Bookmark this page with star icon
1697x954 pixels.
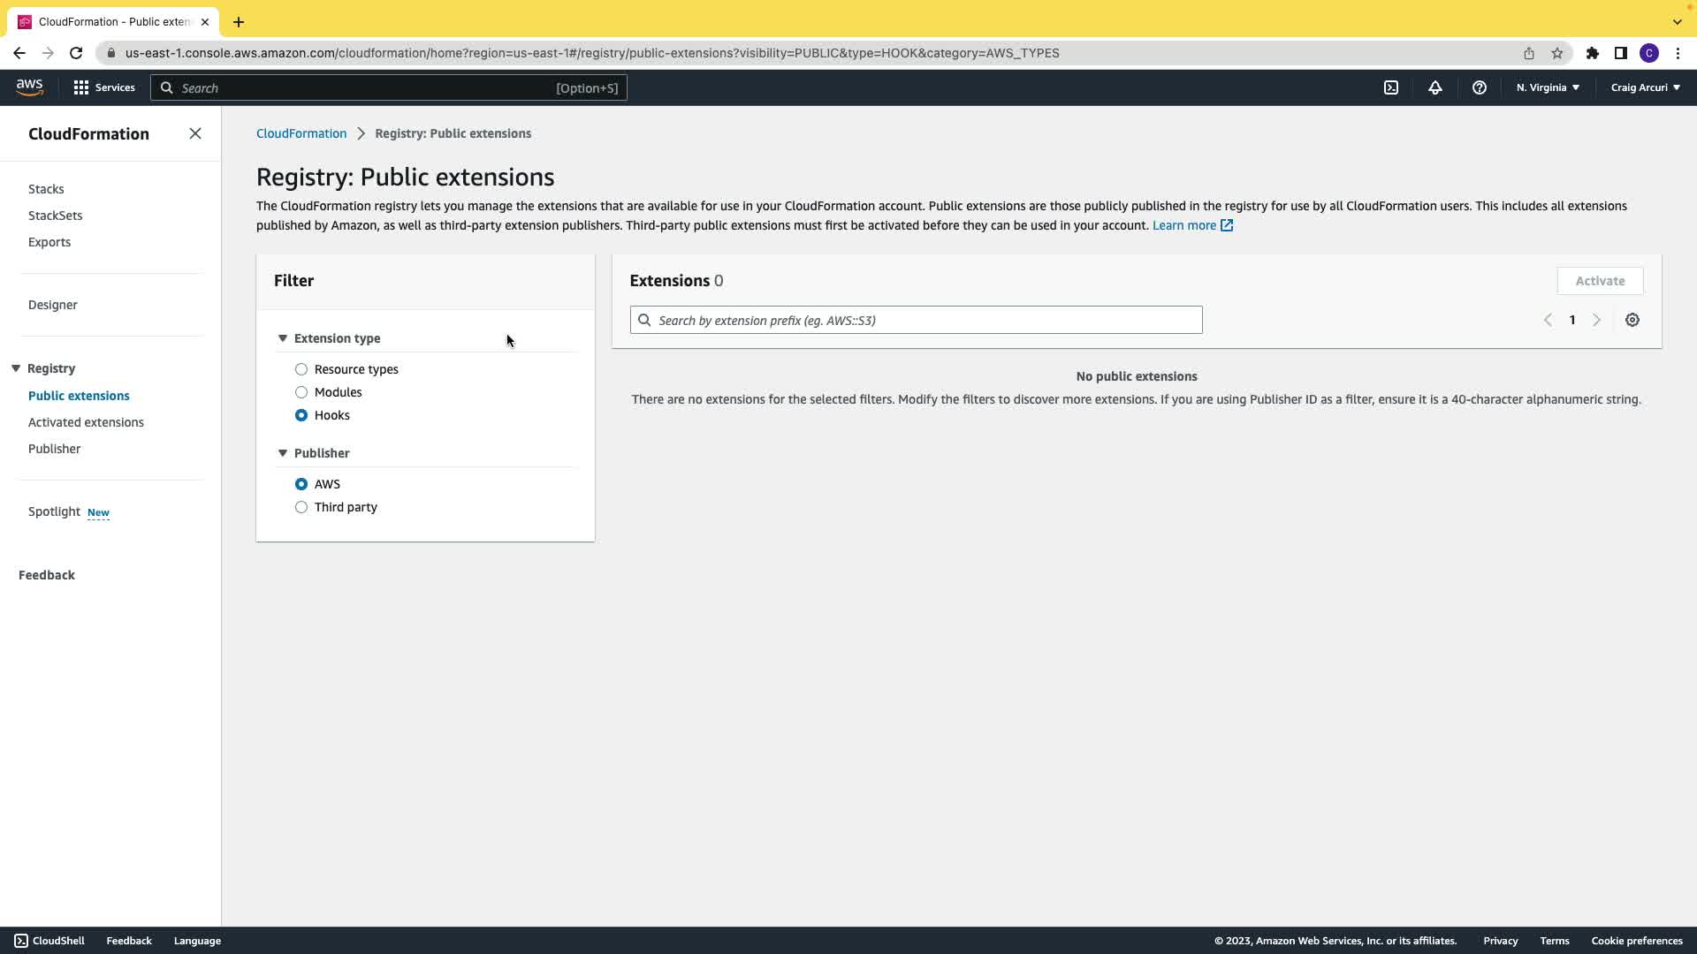tap(1556, 53)
